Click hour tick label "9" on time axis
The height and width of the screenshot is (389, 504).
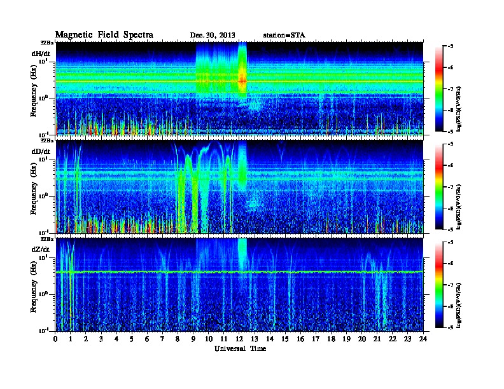193,339
